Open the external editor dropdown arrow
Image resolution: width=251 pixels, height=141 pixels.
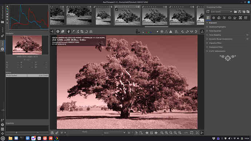pos(65,133)
